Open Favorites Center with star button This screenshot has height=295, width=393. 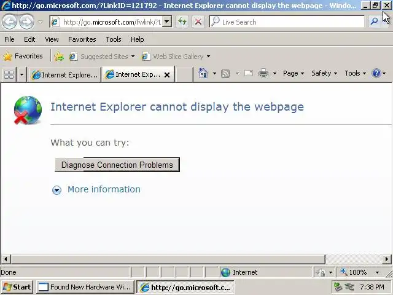(x=23, y=56)
